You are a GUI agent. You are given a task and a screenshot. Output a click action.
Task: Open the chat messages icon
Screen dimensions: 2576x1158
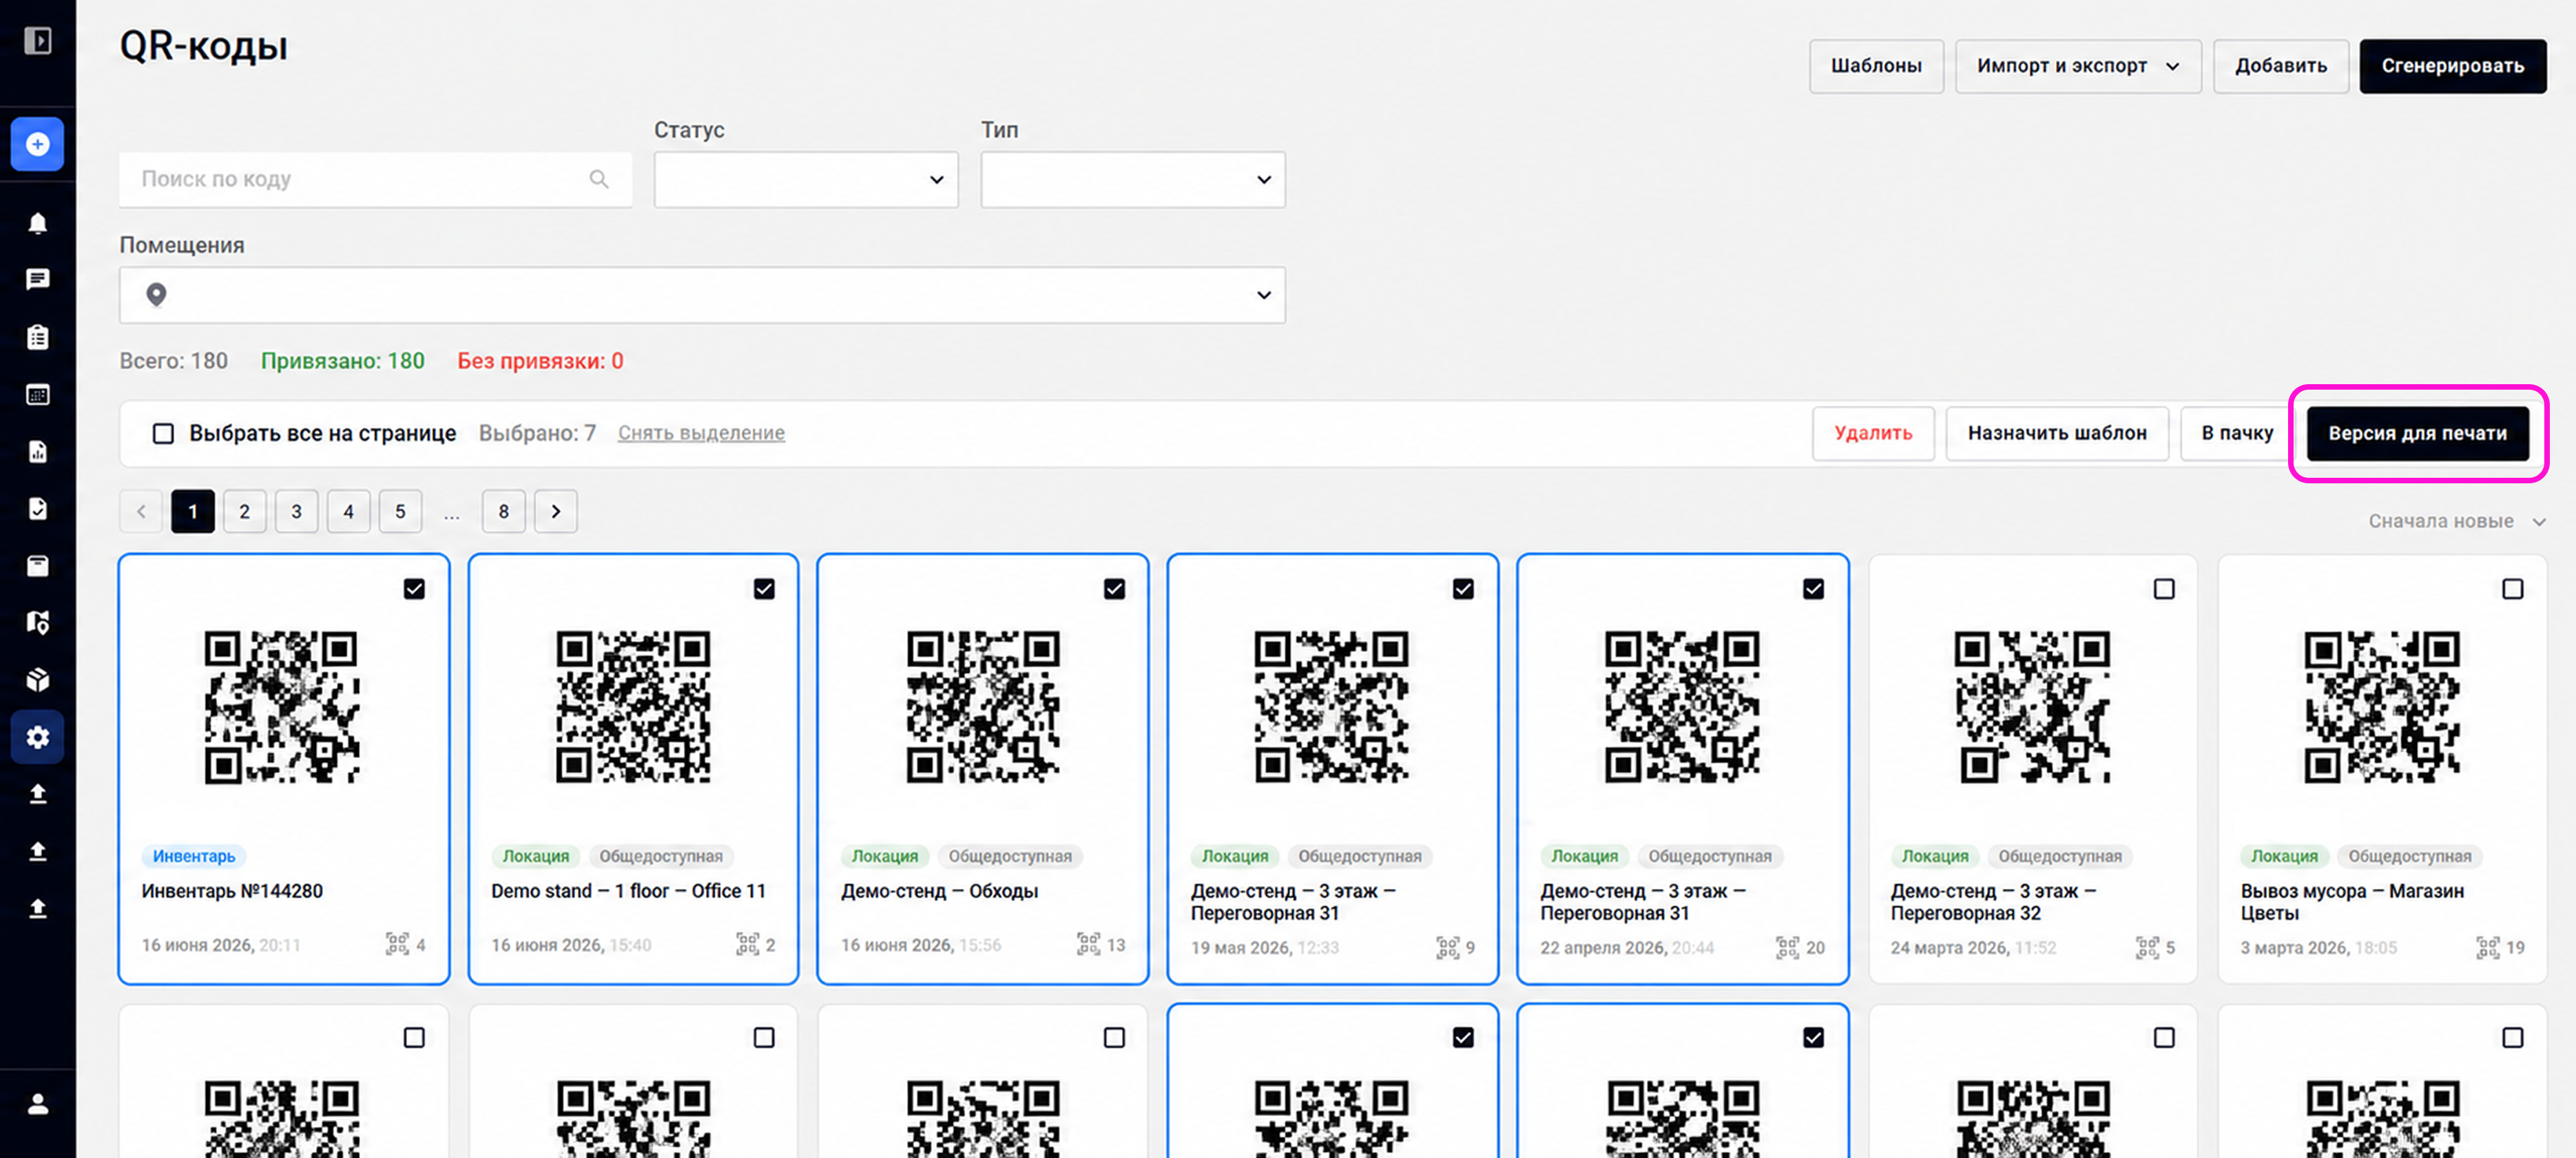[x=38, y=280]
